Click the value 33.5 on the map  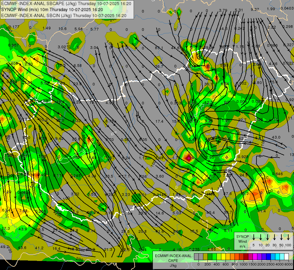click(109, 176)
